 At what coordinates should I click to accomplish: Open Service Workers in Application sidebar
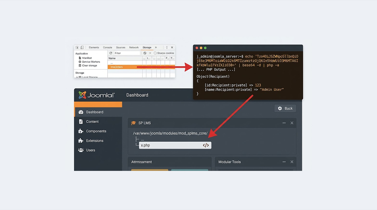pos(91,62)
